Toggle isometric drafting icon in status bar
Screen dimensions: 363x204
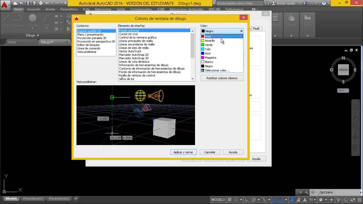point(264,200)
